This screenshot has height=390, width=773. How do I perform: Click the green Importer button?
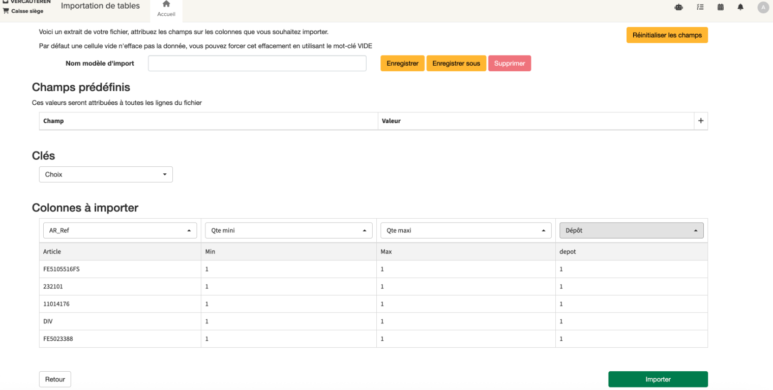tap(658, 379)
